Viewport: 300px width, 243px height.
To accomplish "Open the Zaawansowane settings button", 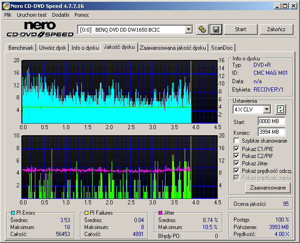I will (267, 188).
